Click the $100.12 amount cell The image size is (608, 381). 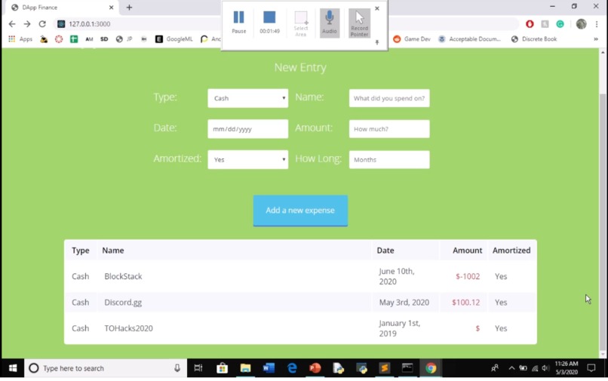coord(465,303)
